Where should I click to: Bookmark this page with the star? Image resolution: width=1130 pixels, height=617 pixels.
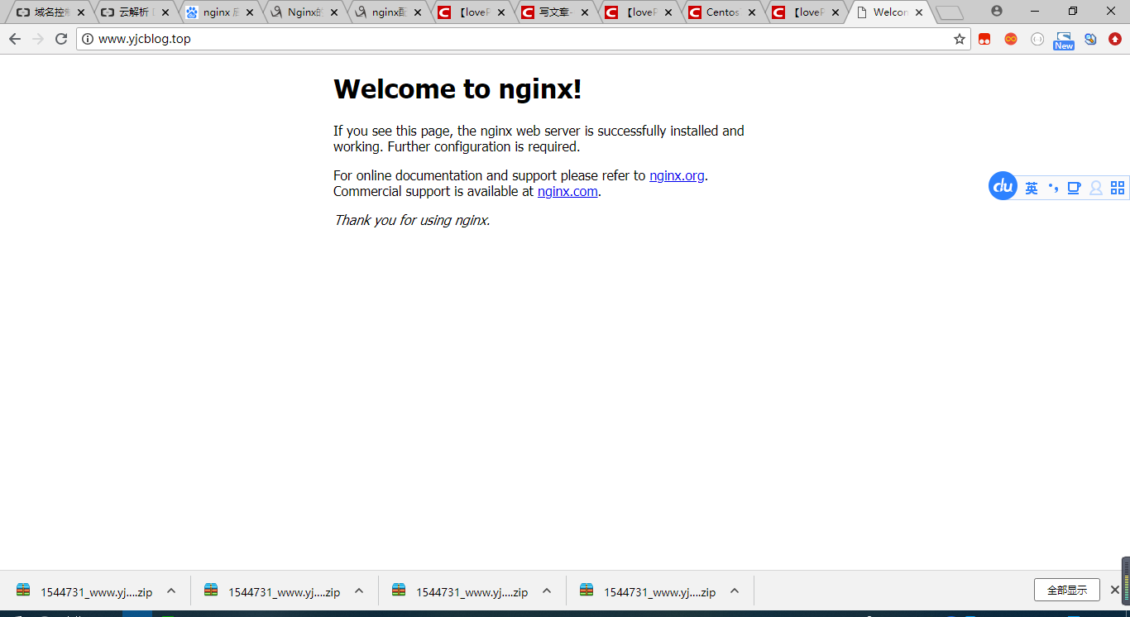(960, 39)
